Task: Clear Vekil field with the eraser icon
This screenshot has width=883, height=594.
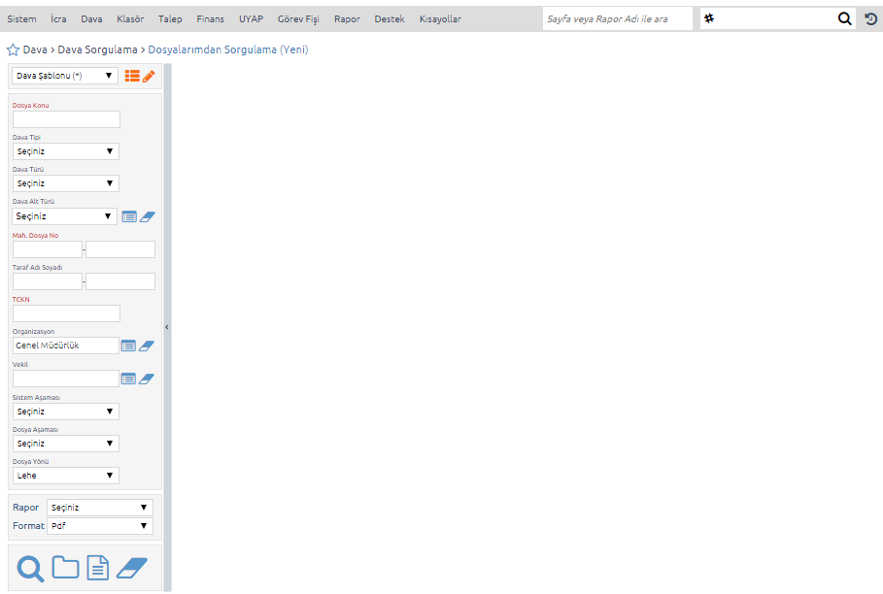Action: (147, 379)
